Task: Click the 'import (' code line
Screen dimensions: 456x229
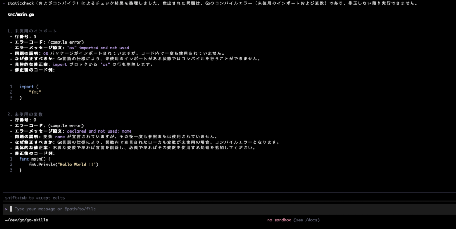Action: point(29,87)
